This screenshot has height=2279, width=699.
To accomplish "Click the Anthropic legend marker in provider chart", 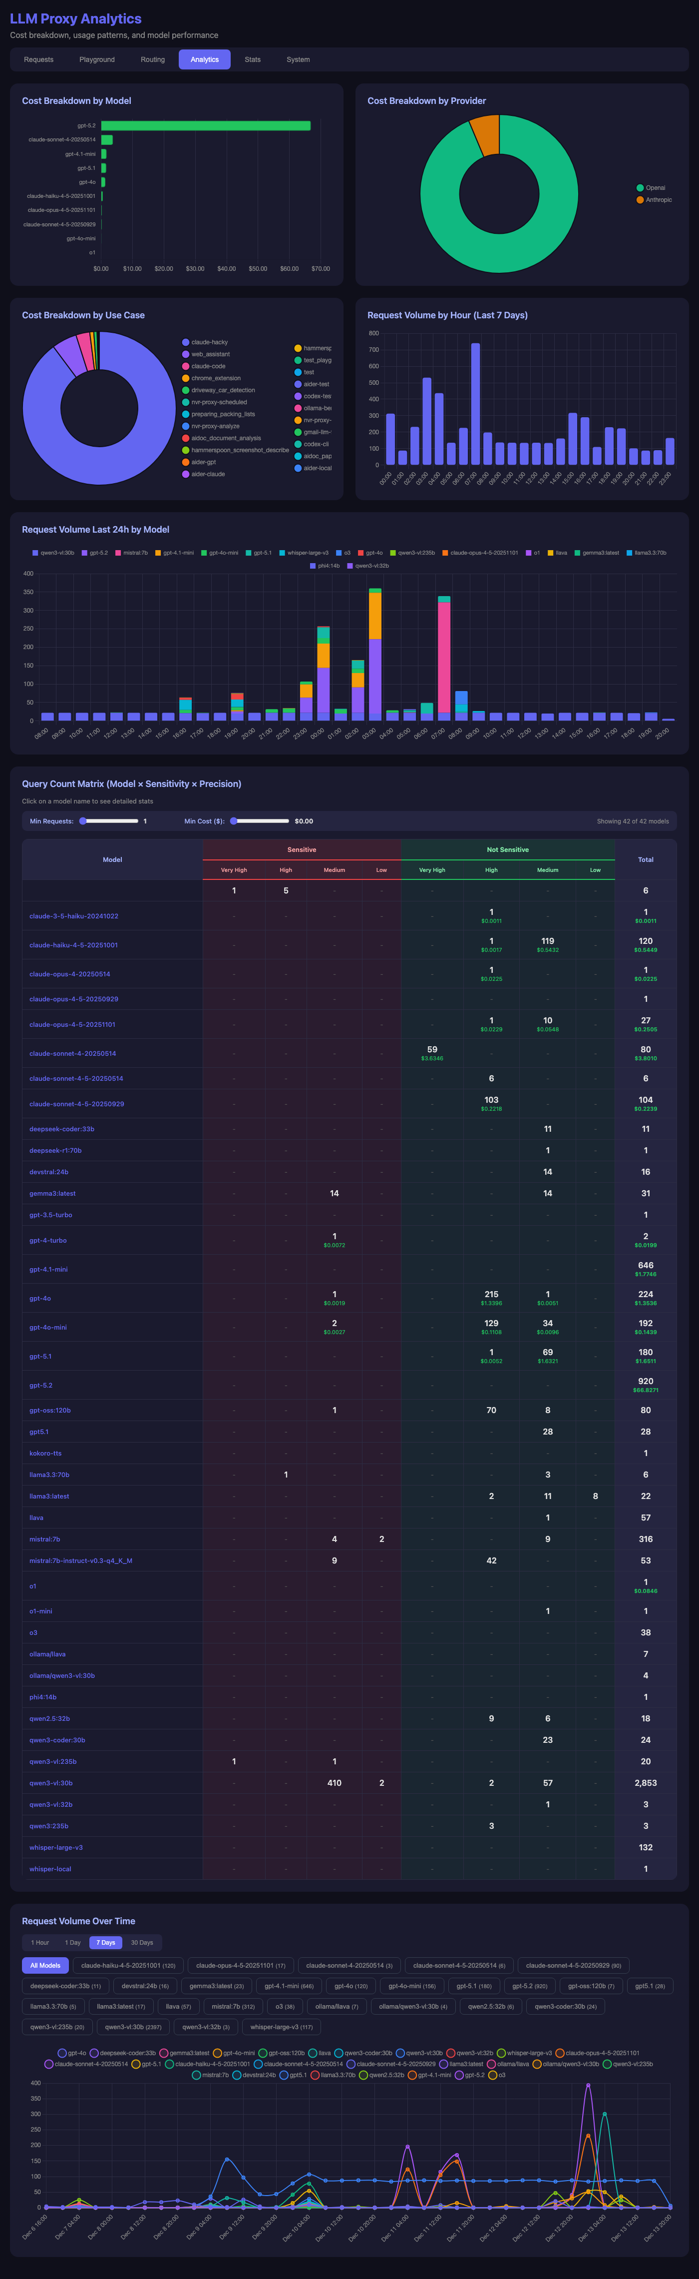I will pyautogui.click(x=640, y=200).
